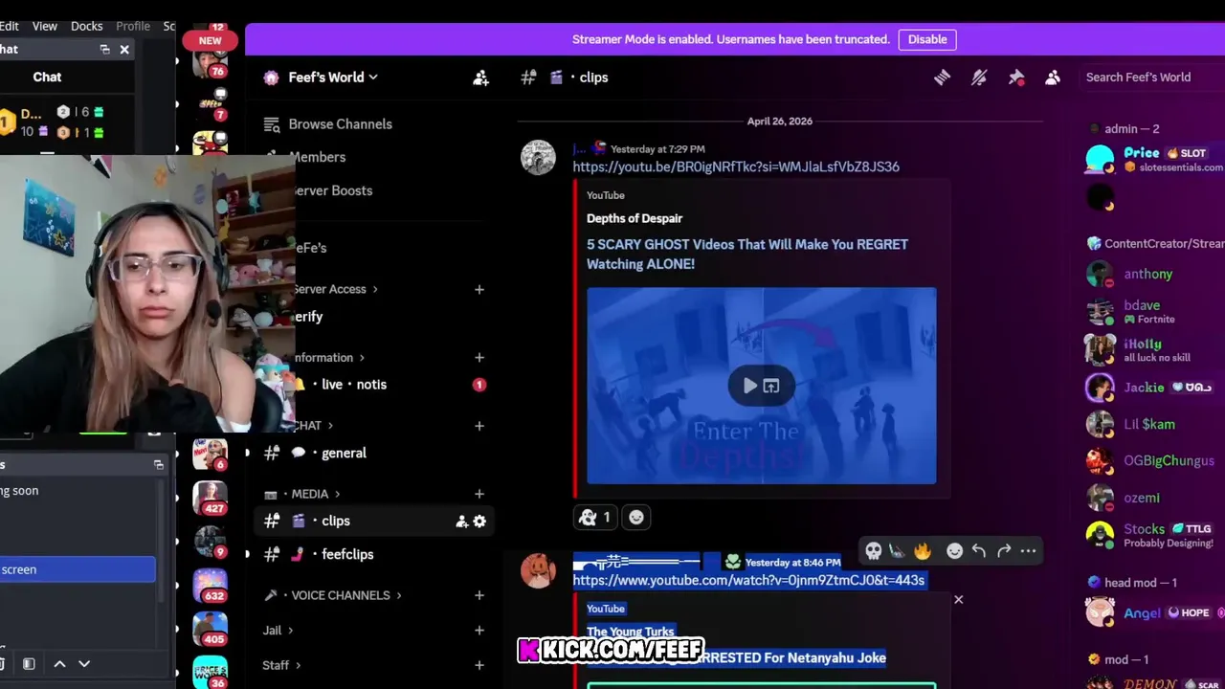The image size is (1225, 689).
Task: Edit clips channel settings gear
Action: pyautogui.click(x=479, y=522)
